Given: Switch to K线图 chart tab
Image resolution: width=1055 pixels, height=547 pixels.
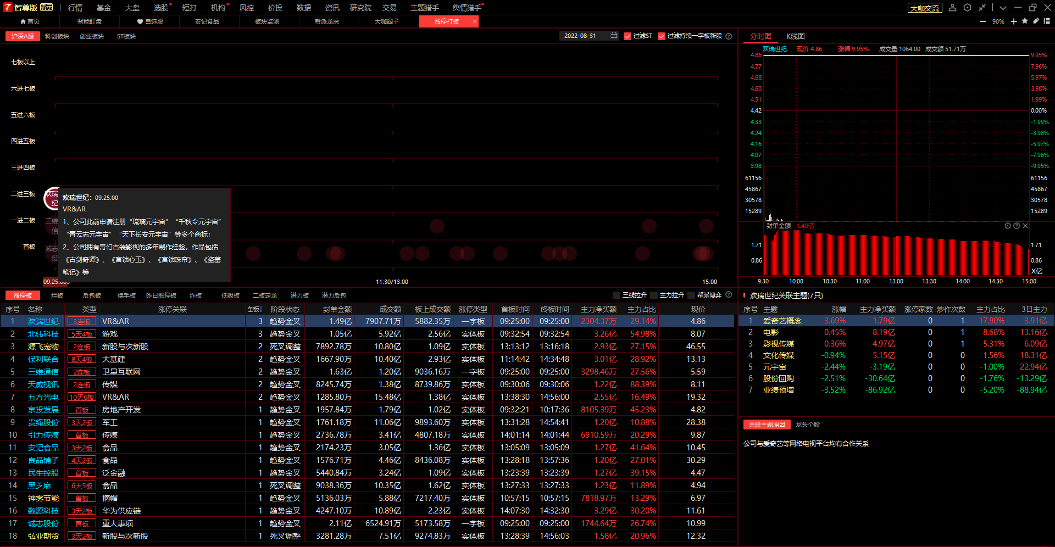Looking at the screenshot, I should 796,36.
